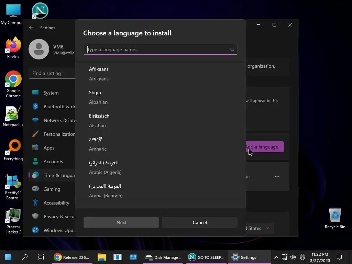The width and height of the screenshot is (352, 264).
Task: Open Netscape desktop shortcut
Action: (40, 11)
